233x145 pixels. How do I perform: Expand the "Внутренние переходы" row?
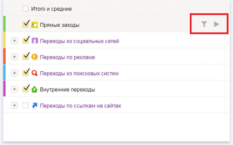[x=14, y=89]
